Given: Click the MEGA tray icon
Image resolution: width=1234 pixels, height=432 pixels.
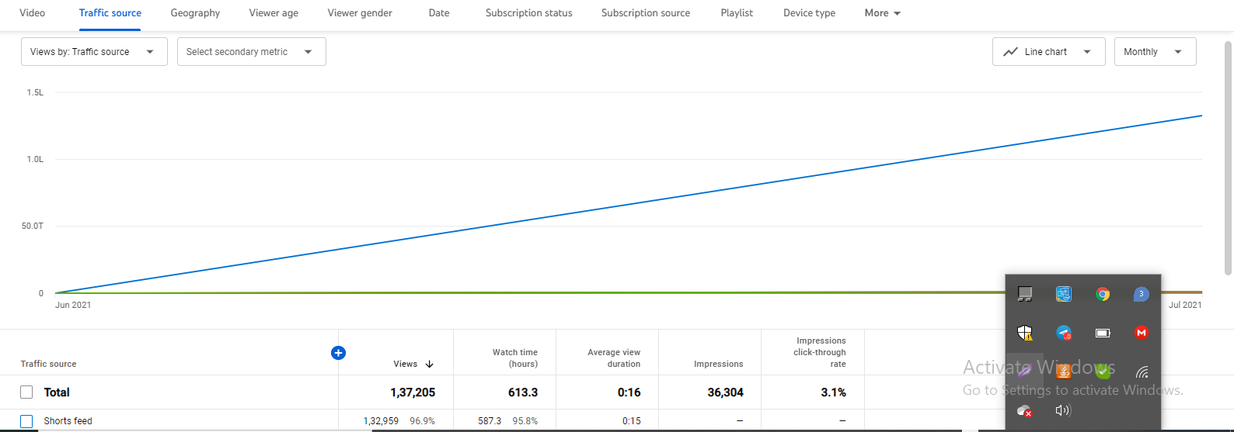Looking at the screenshot, I should (1141, 333).
